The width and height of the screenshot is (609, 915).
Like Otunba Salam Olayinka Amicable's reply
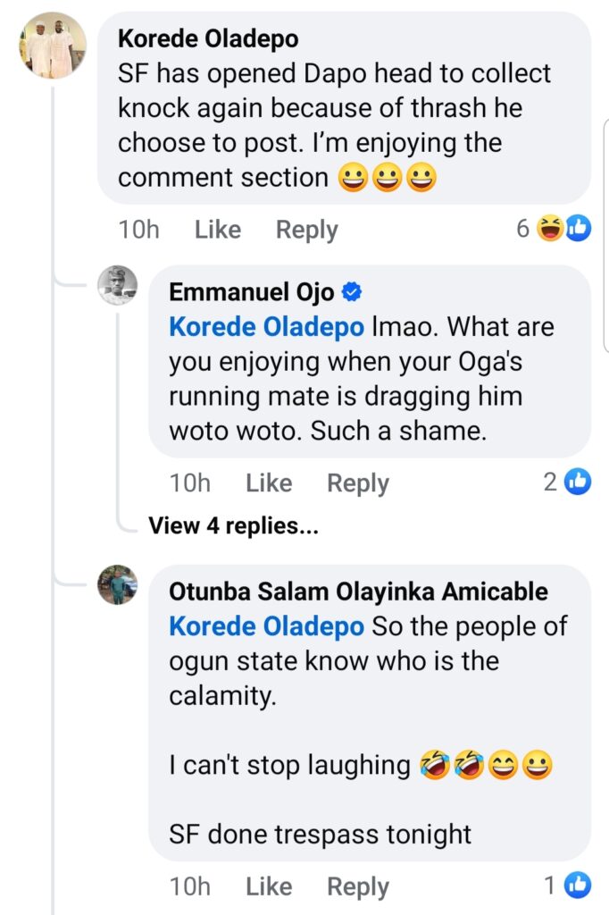[x=269, y=886]
